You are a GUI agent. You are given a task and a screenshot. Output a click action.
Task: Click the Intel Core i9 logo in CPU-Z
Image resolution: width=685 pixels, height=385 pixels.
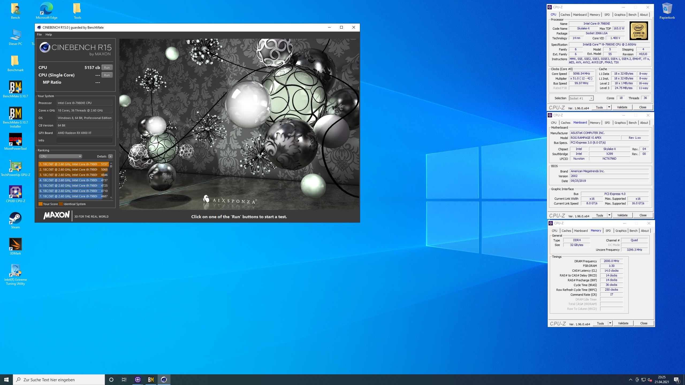[639, 31]
